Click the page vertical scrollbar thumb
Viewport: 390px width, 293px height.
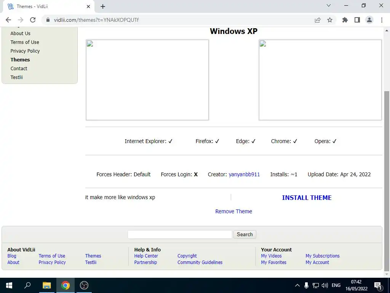387,180
